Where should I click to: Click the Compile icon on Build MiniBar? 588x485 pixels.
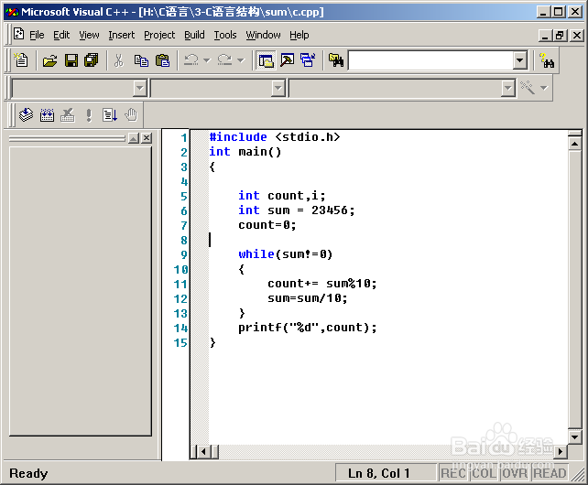[x=26, y=115]
